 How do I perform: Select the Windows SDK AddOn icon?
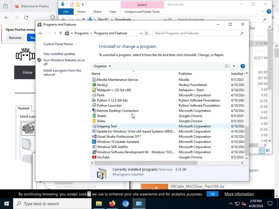pos(94,147)
